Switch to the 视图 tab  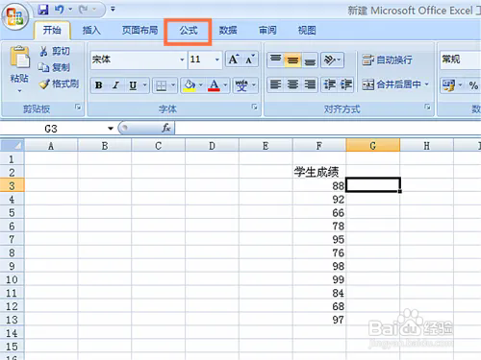click(x=307, y=31)
